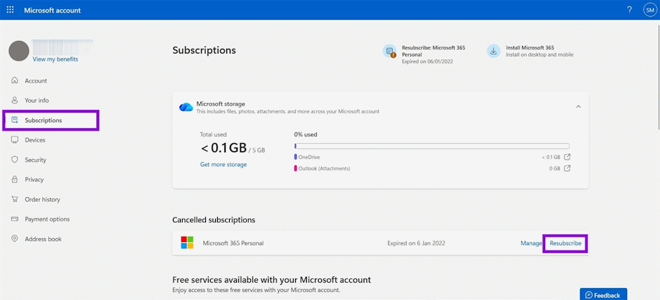This screenshot has height=300, width=660.
Task: Click Resubscribe for Microsoft 365 Personal
Action: click(x=566, y=243)
